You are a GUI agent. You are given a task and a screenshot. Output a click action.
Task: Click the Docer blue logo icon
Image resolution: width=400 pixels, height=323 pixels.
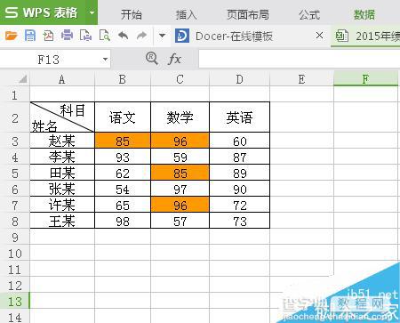pyautogui.click(x=182, y=36)
